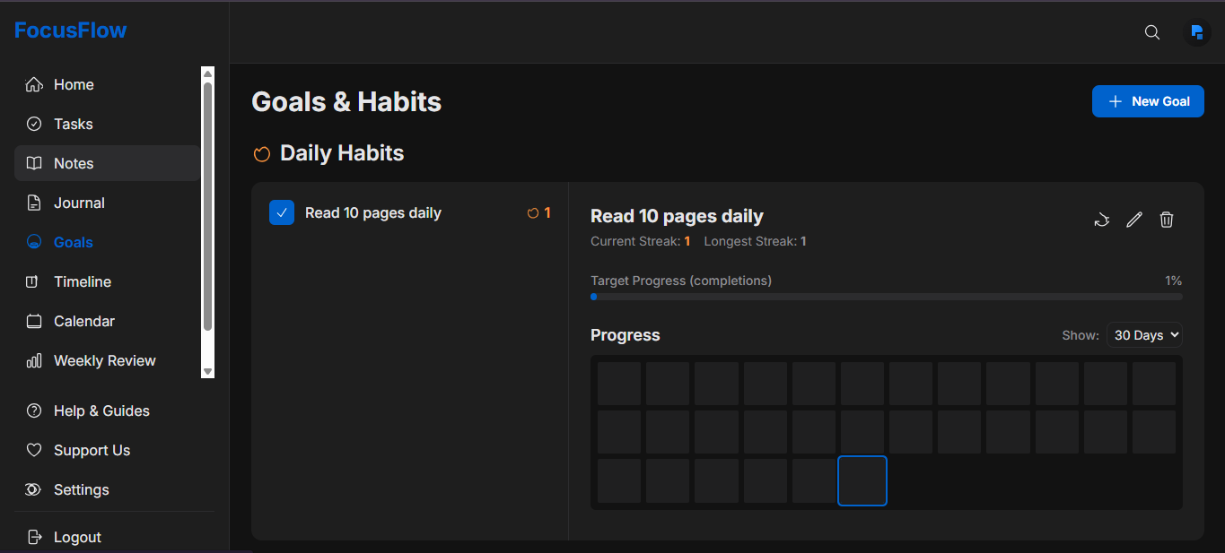Open the Journal section from the sidebar
Image resolution: width=1225 pixels, height=553 pixels.
pyautogui.click(x=77, y=203)
